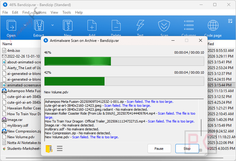This screenshot has width=236, height=161.
Task: Open the Tools menu
Action: [x=67, y=12]
